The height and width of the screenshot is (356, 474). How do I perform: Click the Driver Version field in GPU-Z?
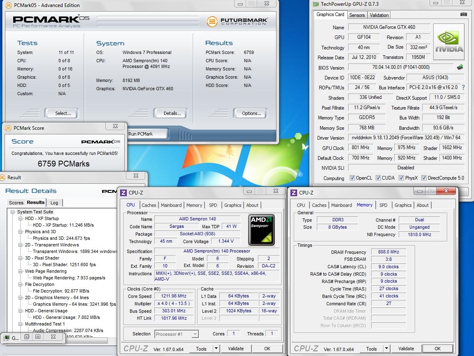406,138
